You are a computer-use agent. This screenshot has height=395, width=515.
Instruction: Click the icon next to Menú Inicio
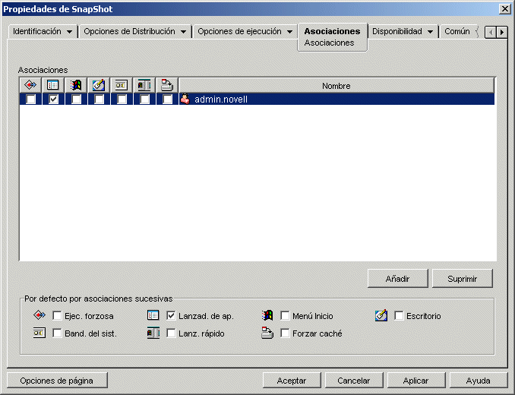click(267, 315)
